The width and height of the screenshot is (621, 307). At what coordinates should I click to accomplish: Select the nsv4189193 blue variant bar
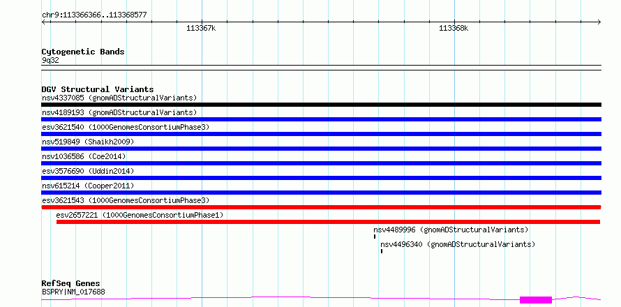[321, 119]
